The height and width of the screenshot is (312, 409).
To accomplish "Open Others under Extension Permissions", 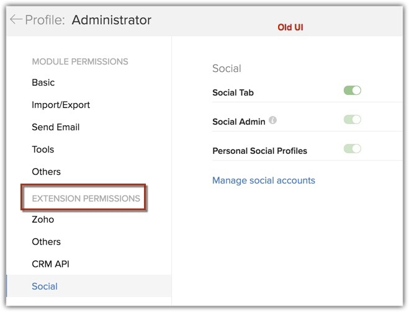I will coord(47,242).
